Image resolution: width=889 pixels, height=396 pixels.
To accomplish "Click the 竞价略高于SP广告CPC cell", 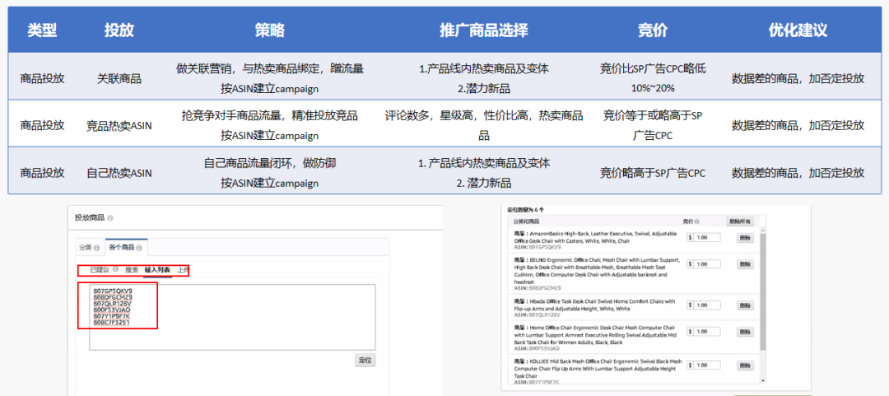I will (x=653, y=173).
